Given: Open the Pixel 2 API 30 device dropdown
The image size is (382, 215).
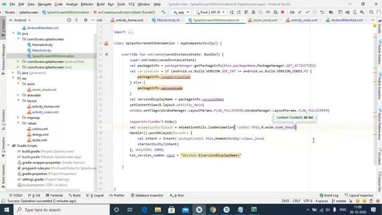Looking at the screenshot, I should tap(210, 12).
